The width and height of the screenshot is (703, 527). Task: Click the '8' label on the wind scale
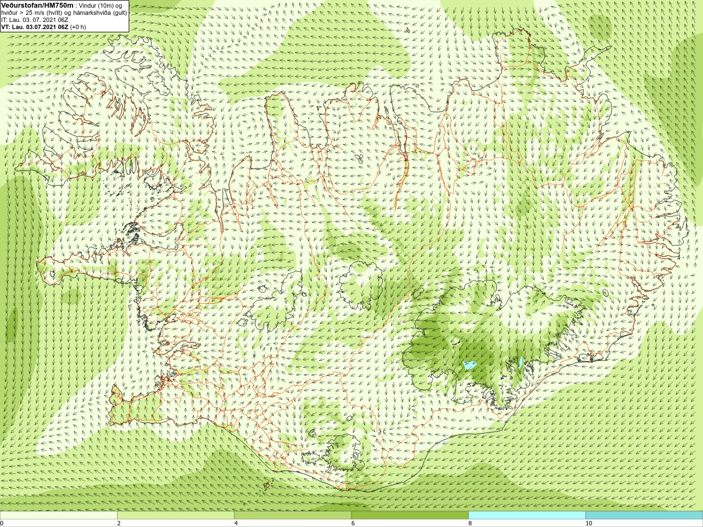point(470,523)
